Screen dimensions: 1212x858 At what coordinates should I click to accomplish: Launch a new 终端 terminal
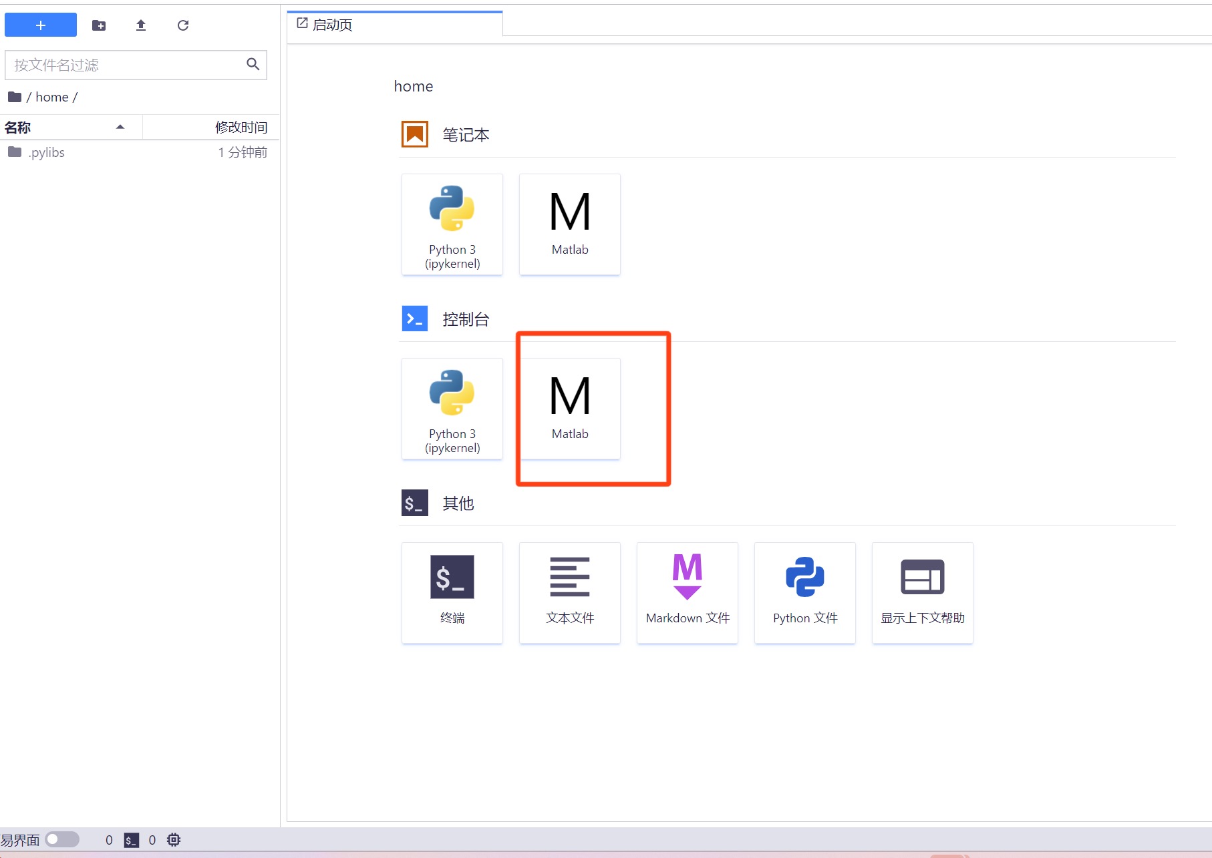pyautogui.click(x=452, y=593)
